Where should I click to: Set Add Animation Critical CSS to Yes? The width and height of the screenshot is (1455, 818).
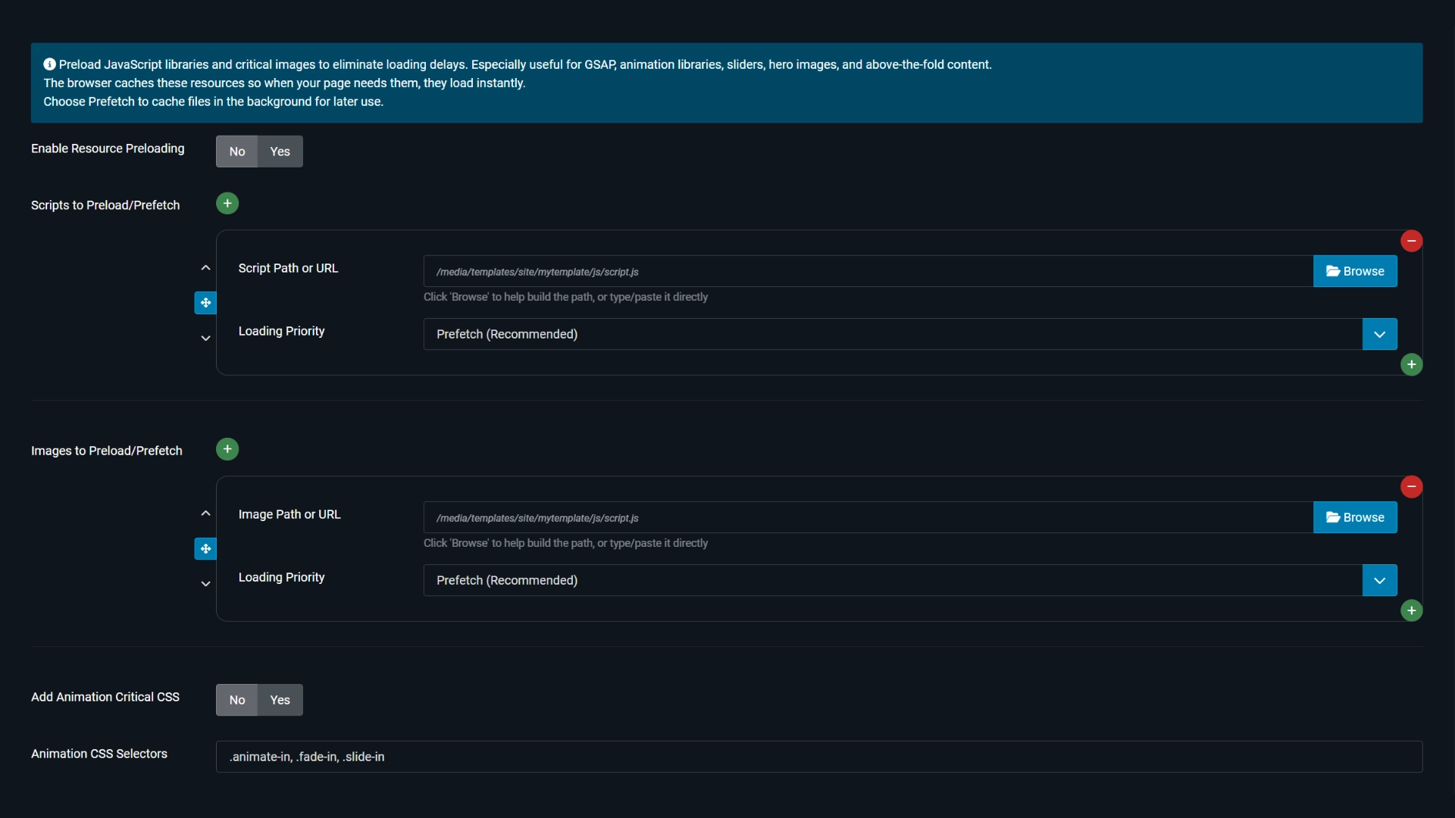(x=280, y=700)
